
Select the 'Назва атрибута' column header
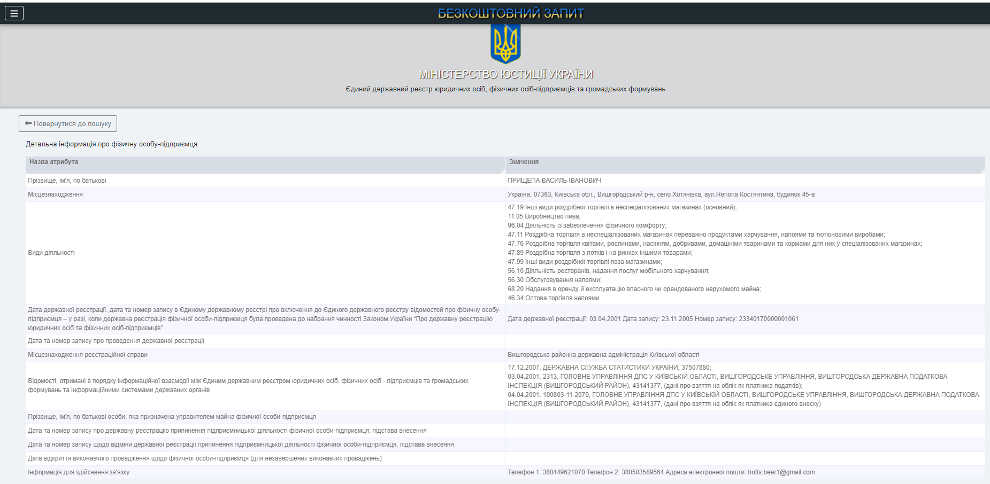pos(53,162)
